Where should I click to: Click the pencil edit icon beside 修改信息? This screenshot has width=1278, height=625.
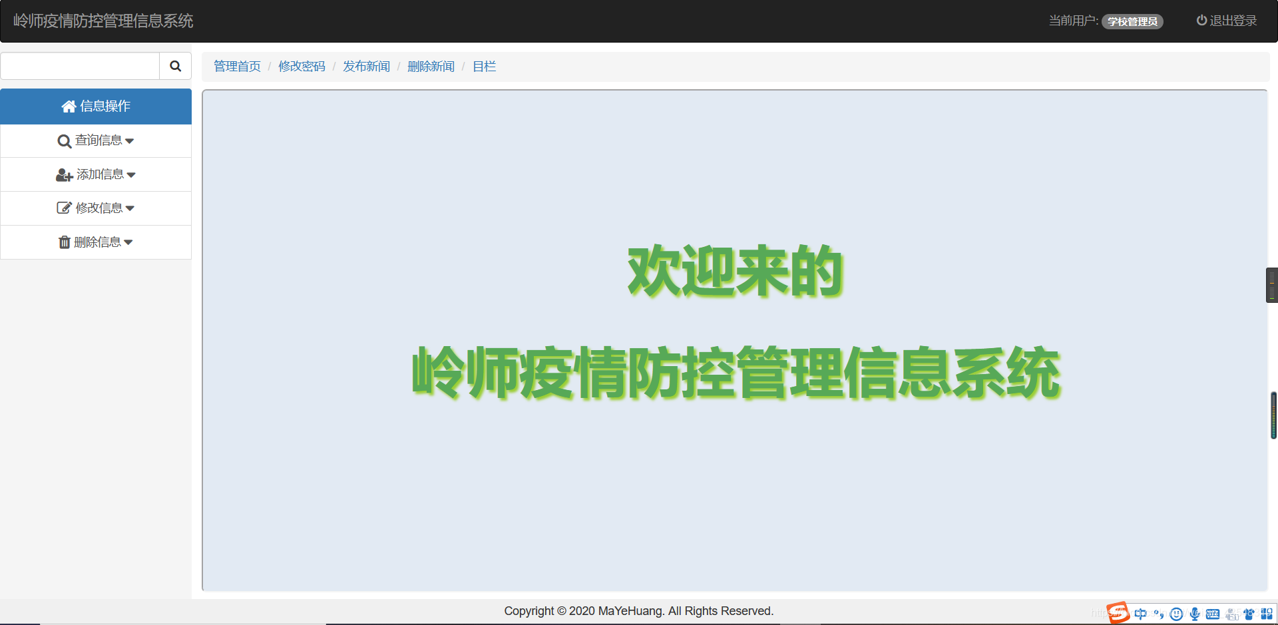point(63,207)
